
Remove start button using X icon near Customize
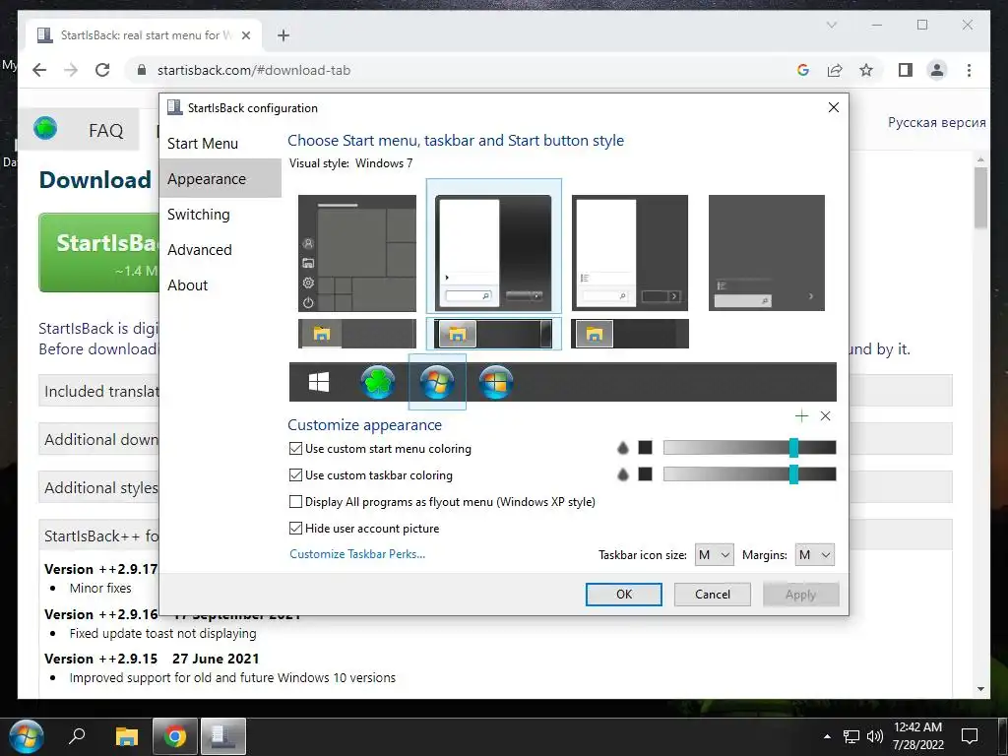tap(826, 416)
